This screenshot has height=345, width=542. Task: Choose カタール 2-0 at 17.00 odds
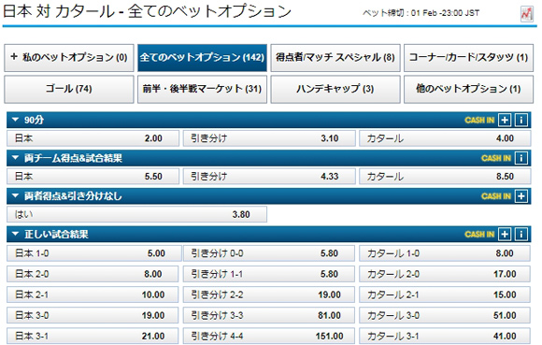pos(445,274)
